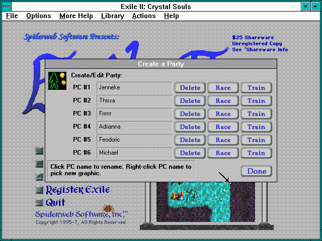Image resolution: width=322 pixels, height=241 pixels.
Task: Rename PC #1 via Jenneke name field
Action: point(134,87)
